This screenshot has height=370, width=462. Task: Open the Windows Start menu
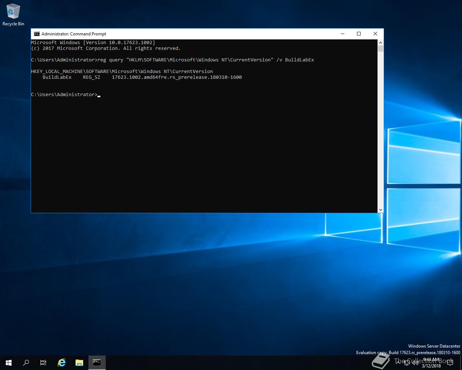9,363
